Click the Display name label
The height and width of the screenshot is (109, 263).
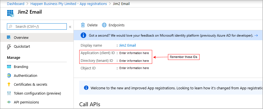click(91, 45)
